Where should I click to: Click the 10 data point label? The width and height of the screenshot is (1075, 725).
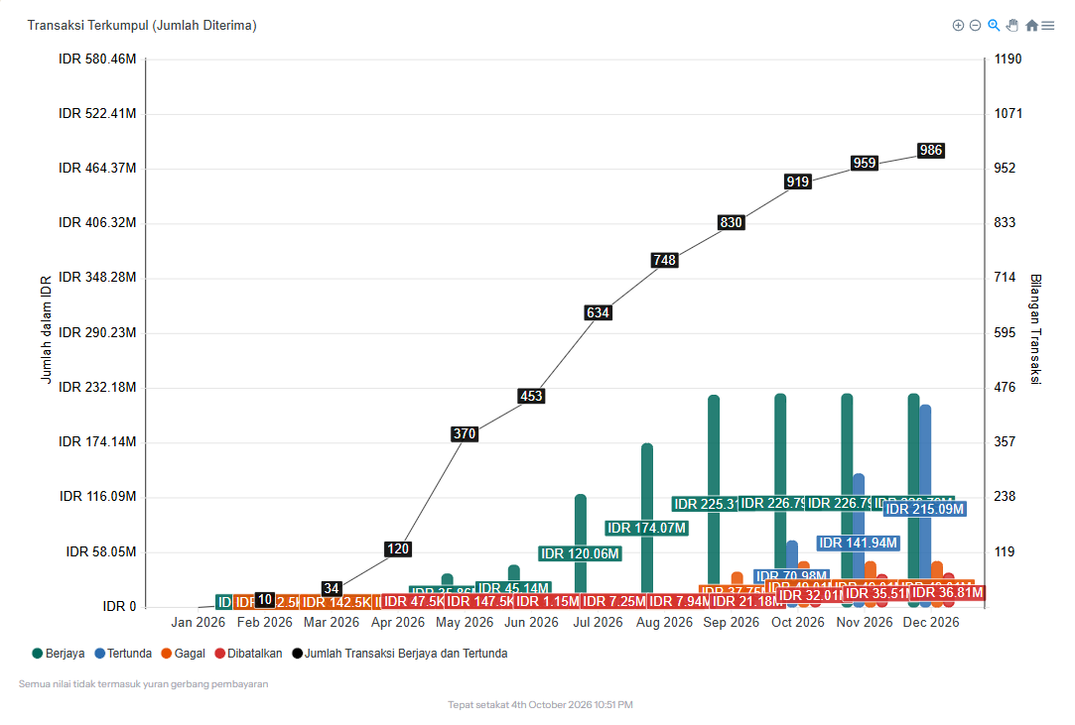(265, 600)
